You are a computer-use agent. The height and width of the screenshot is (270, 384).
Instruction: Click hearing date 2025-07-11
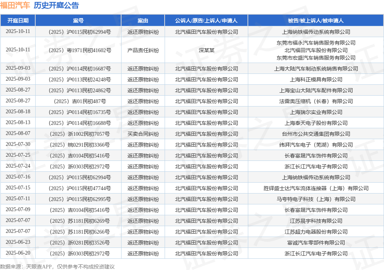tap(18, 198)
